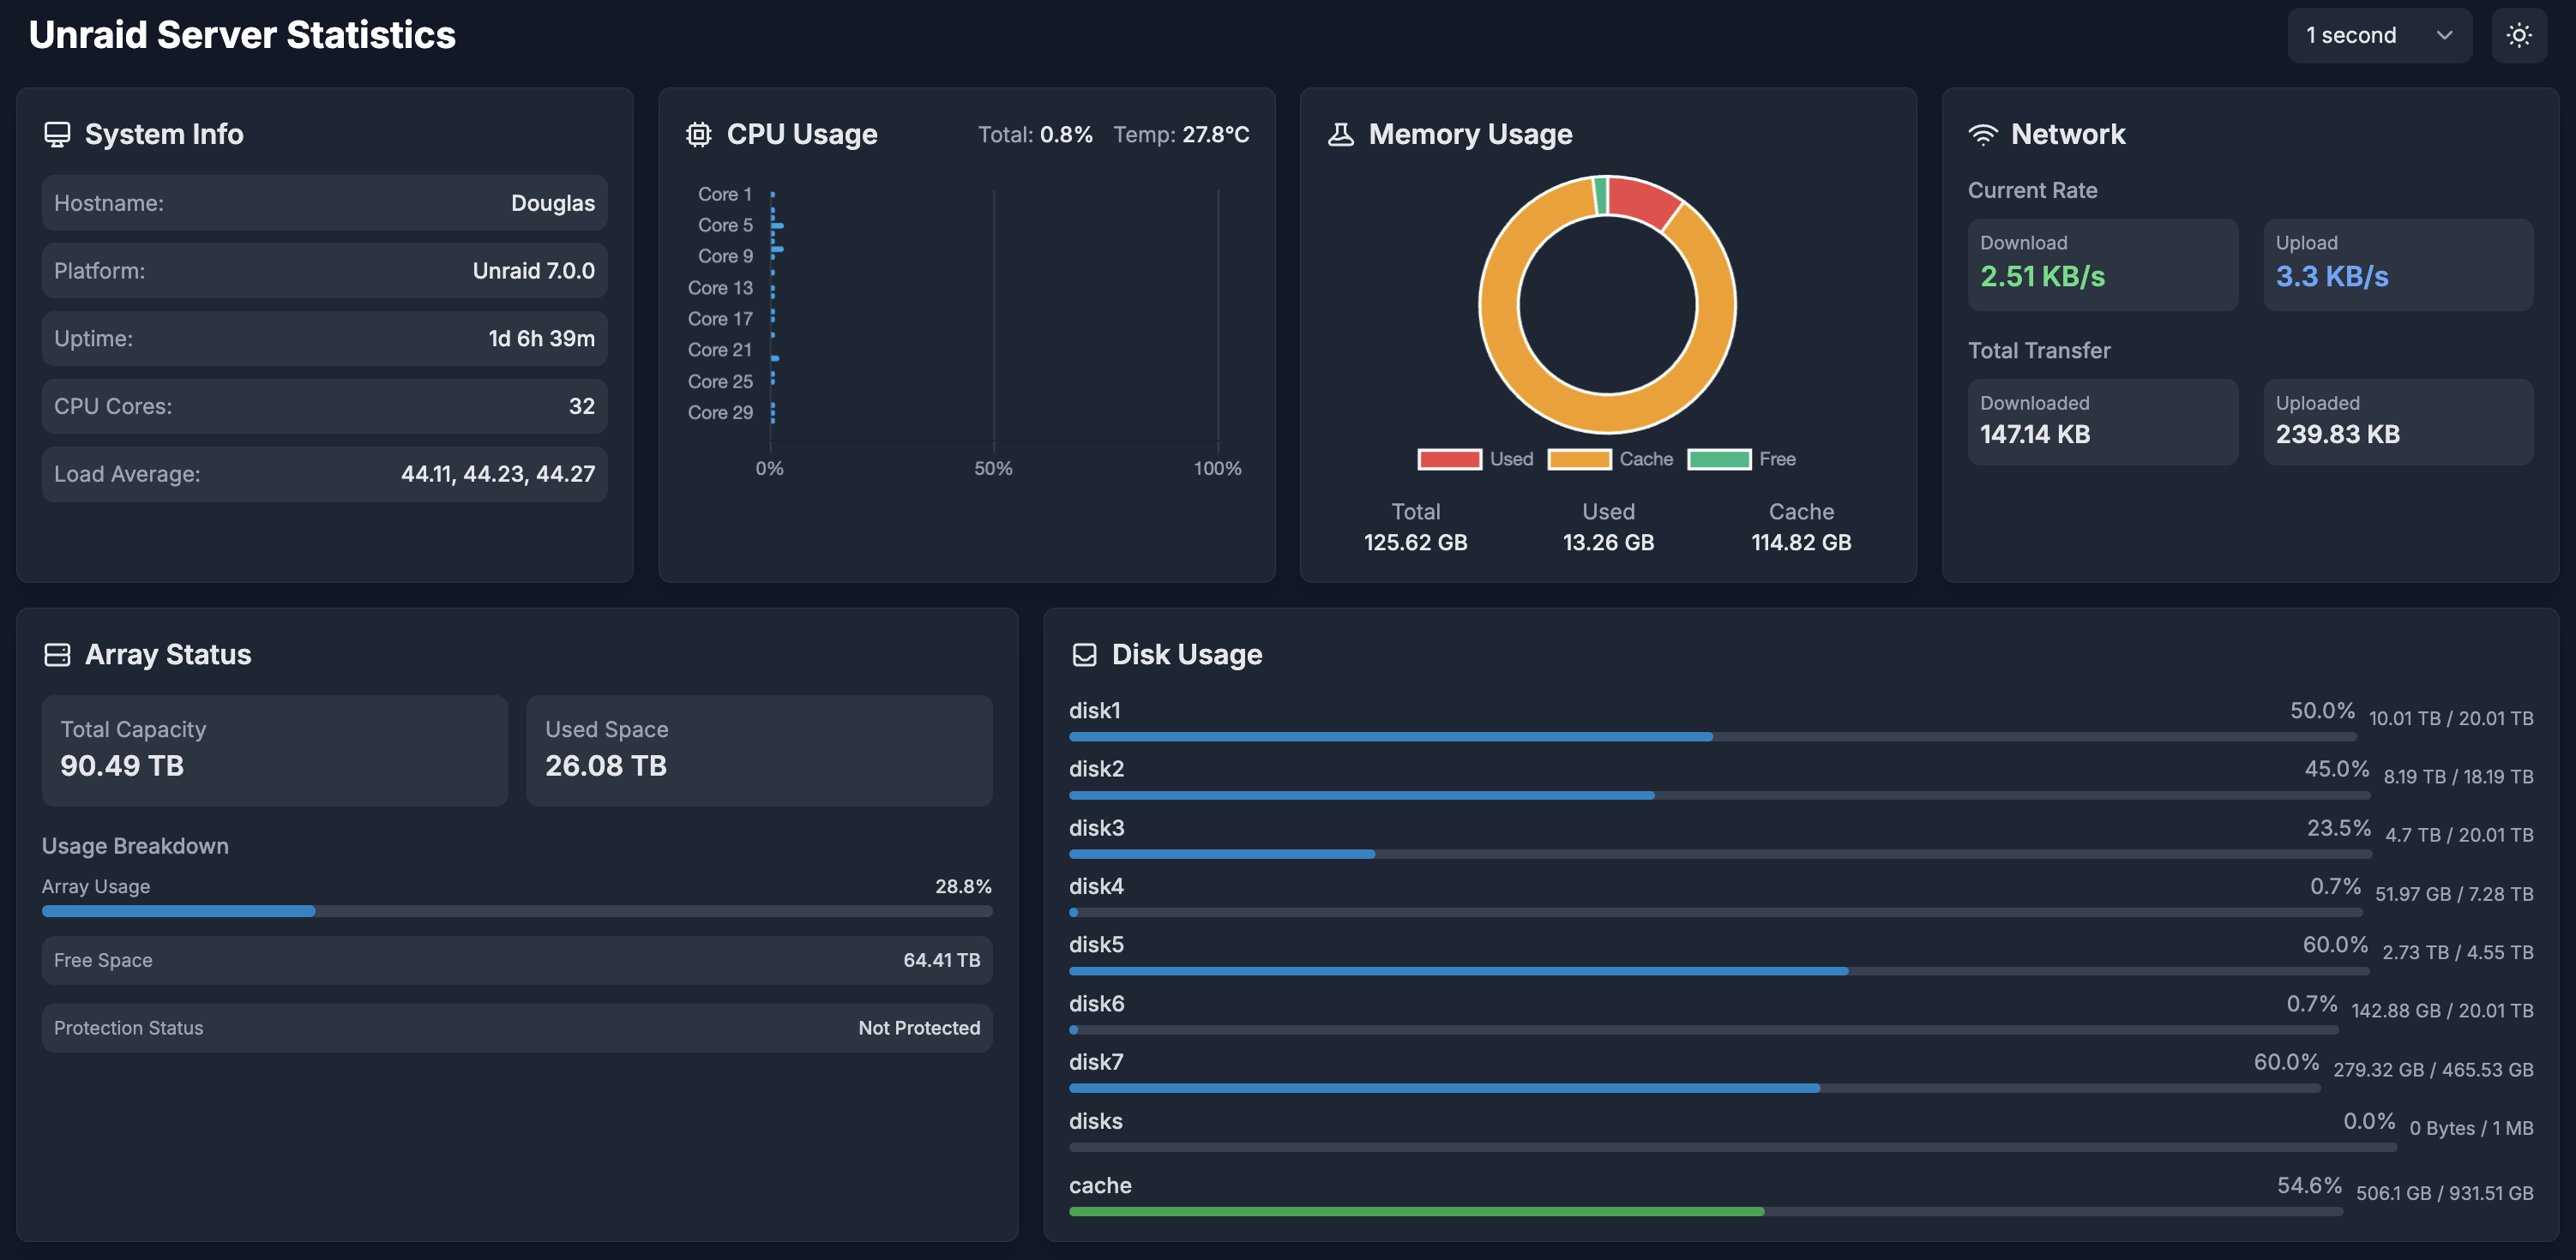Screen dimensions: 2576x1260
Task: Click the disk7 279.32 GB / 465.53 GB value
Action: (2433, 1071)
